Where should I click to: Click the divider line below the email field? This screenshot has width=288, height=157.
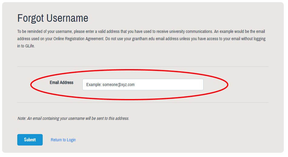(143, 103)
